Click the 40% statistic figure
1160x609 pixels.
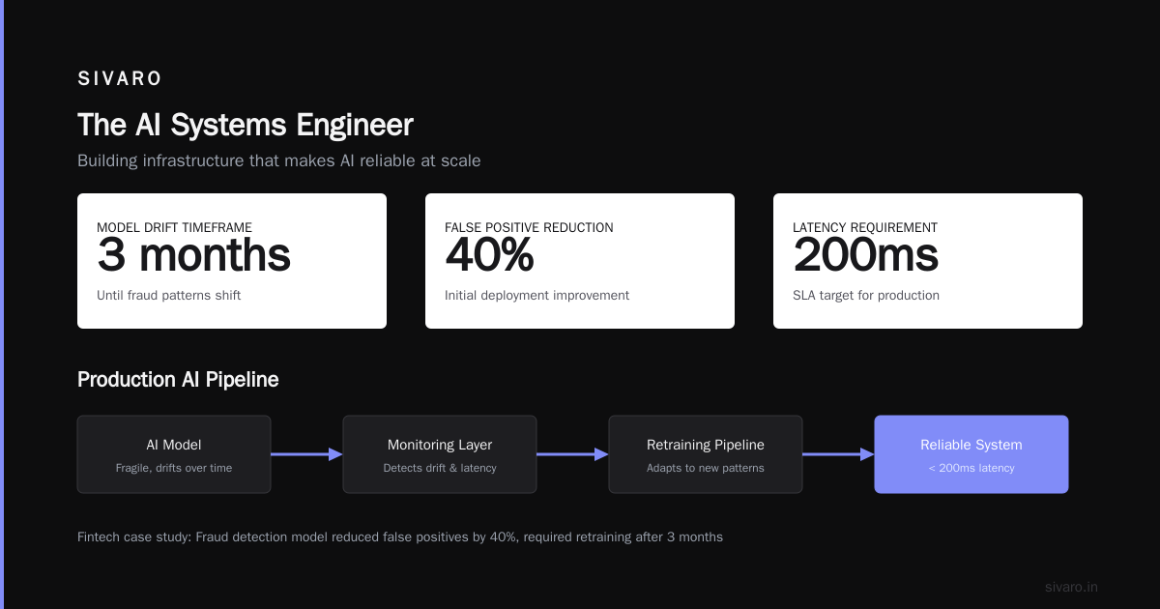[x=489, y=255]
